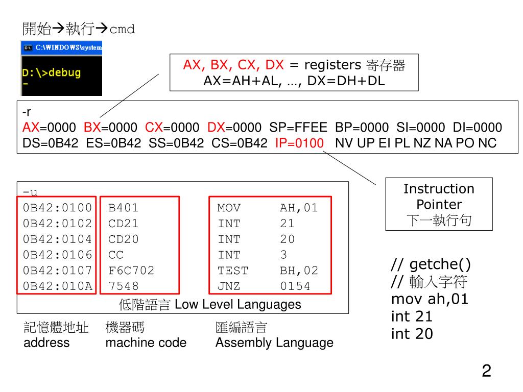The image size is (523, 392).
Task: Click the Low Level Languages caption
Action: 238,304
